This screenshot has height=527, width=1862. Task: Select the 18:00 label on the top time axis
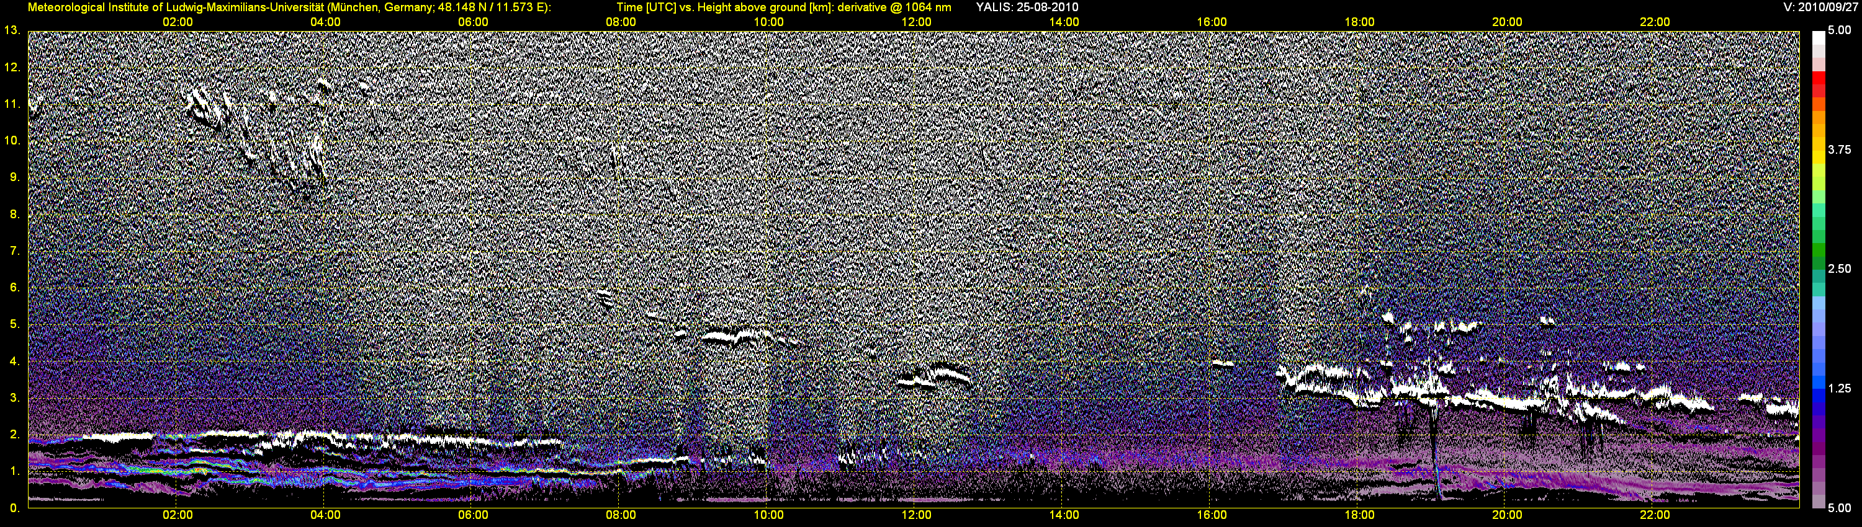1360,22
